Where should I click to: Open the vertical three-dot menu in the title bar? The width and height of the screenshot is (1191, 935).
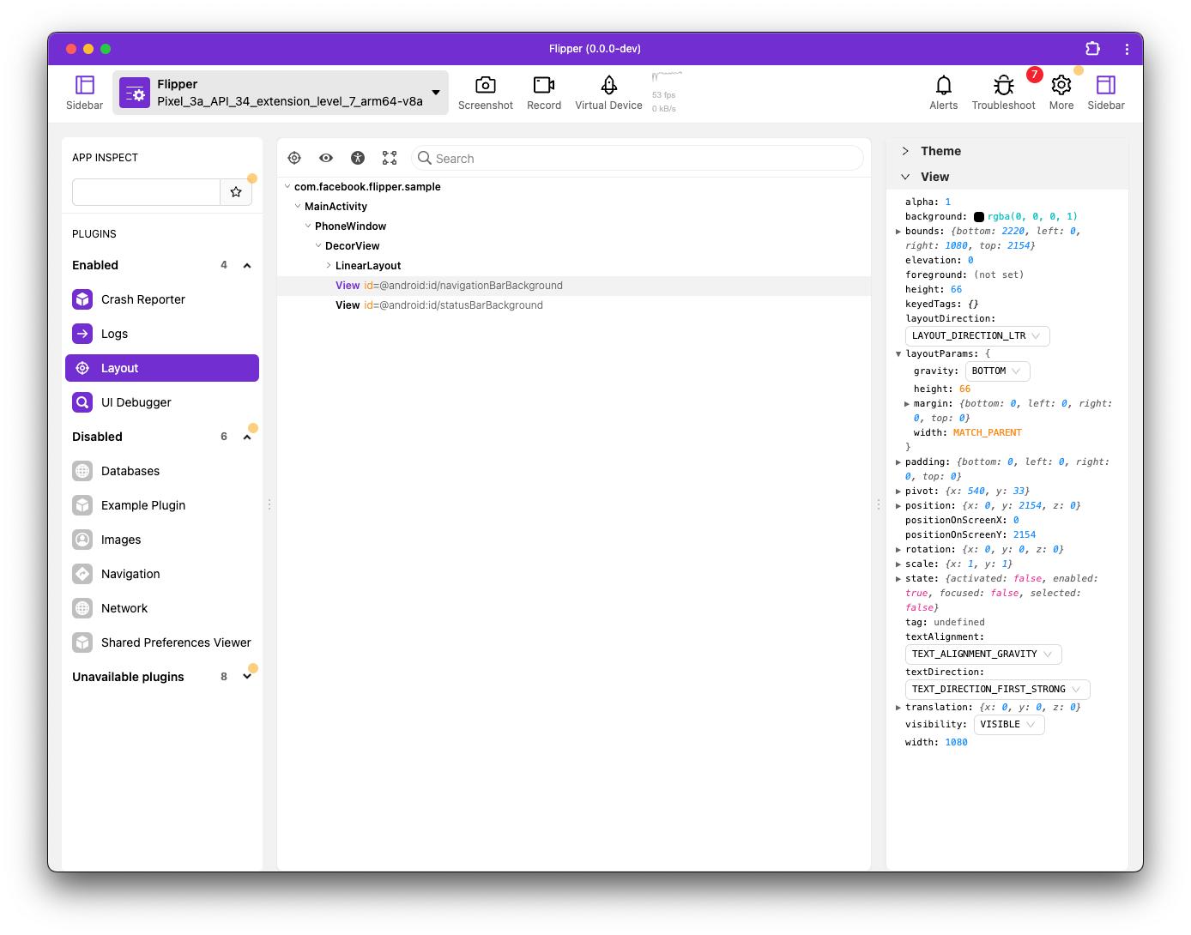[x=1127, y=49]
